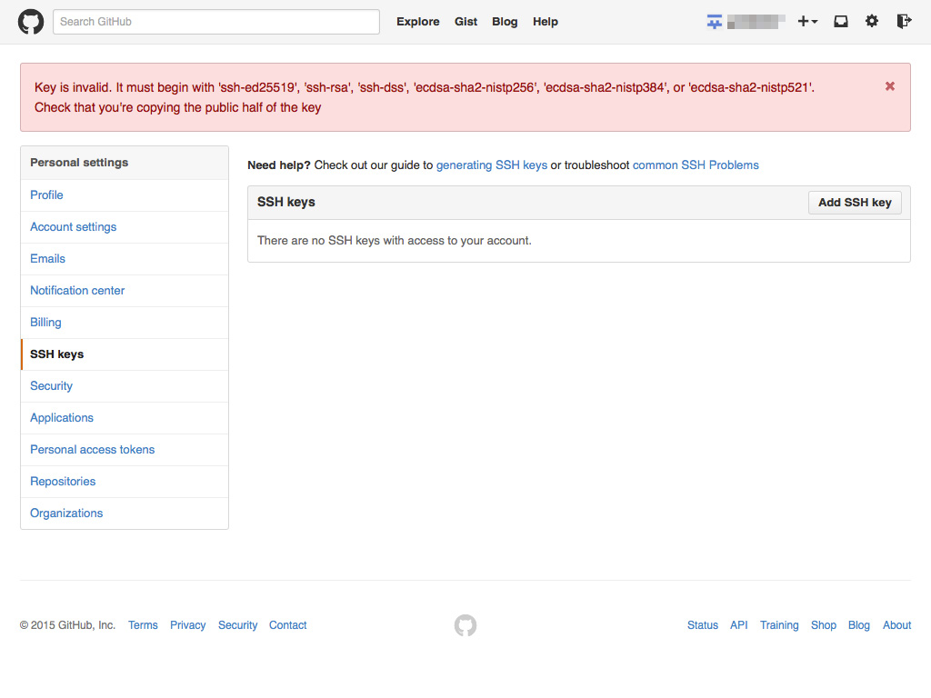Viewport: 931px width, 698px height.
Task: Click the user avatar in header
Action: tap(715, 22)
